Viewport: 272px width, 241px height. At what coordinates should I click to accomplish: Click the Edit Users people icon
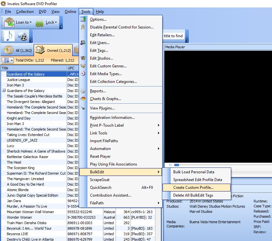83,42
